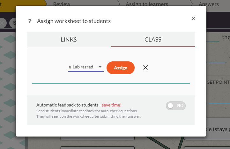Image resolution: width=230 pixels, height=149 pixels.
Task: Click the question mark help icon
Action: coord(30,21)
